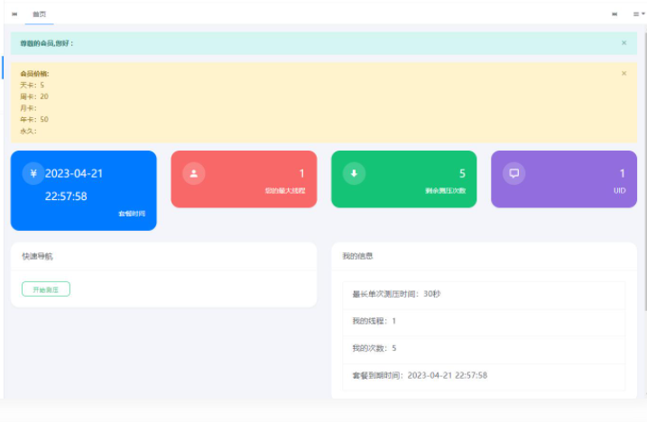647x422 pixels.
Task: Click the tab scroll-right icon in top bar
Action: 615,14
